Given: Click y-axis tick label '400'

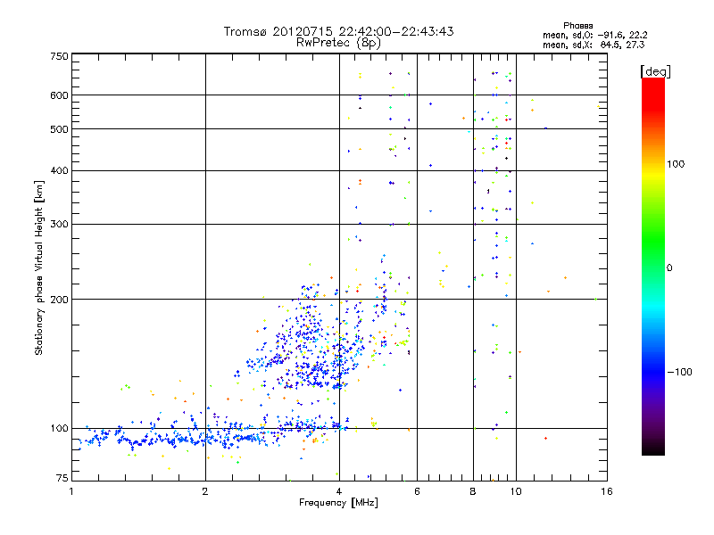Looking at the screenshot, I should [x=60, y=170].
